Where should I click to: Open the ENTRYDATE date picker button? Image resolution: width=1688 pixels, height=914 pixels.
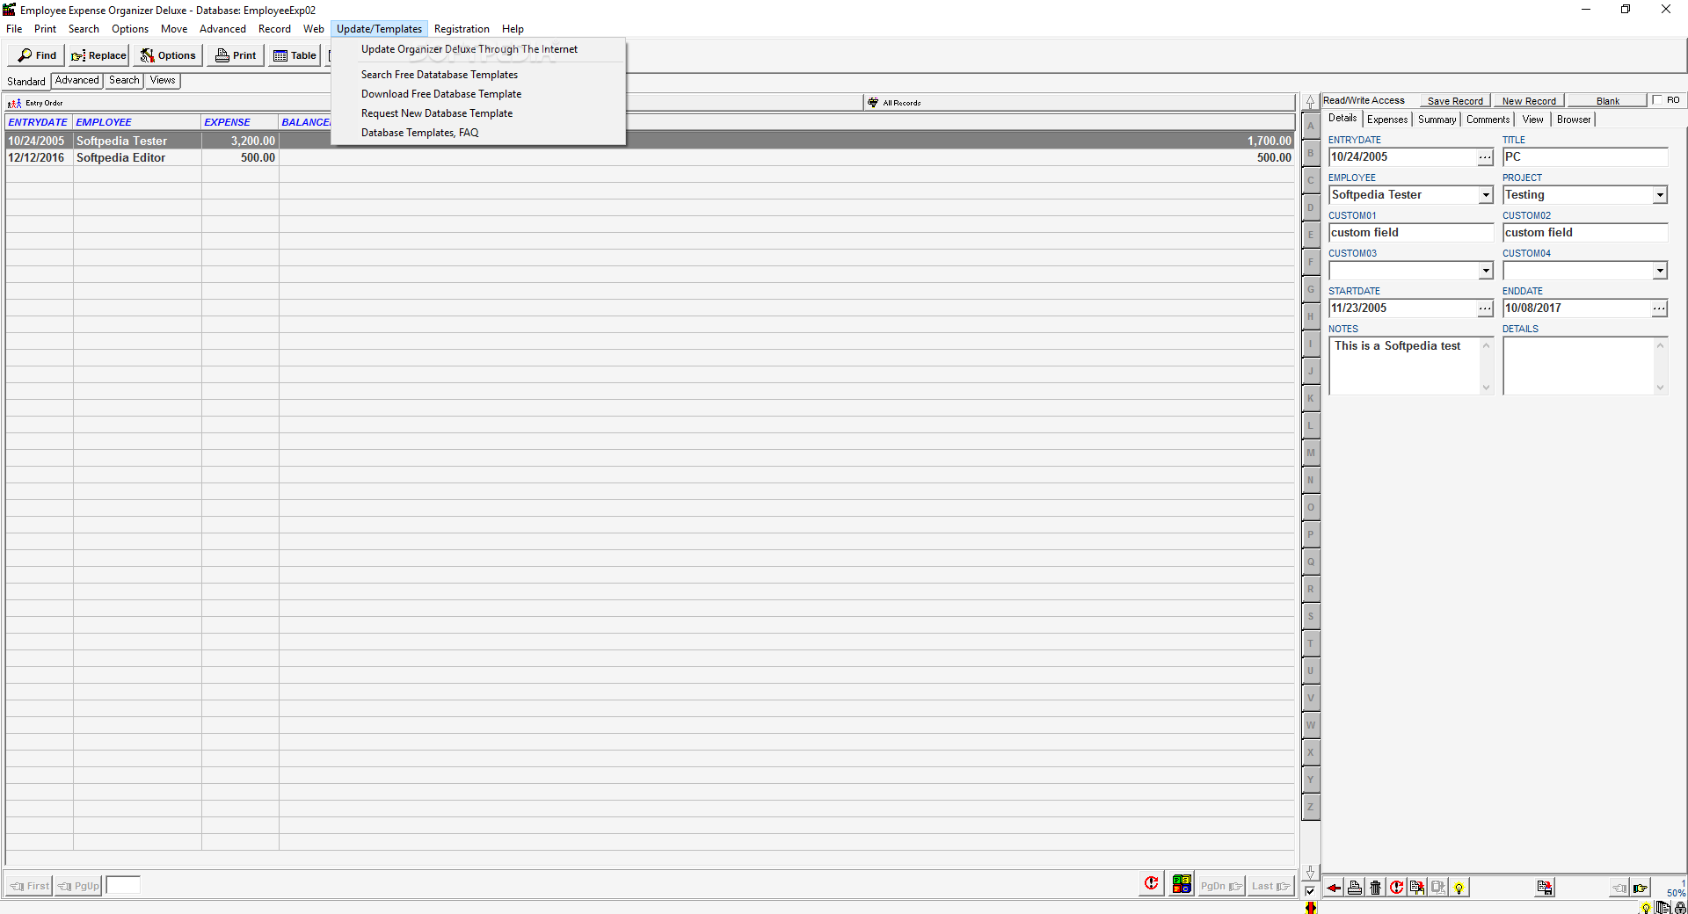point(1485,157)
